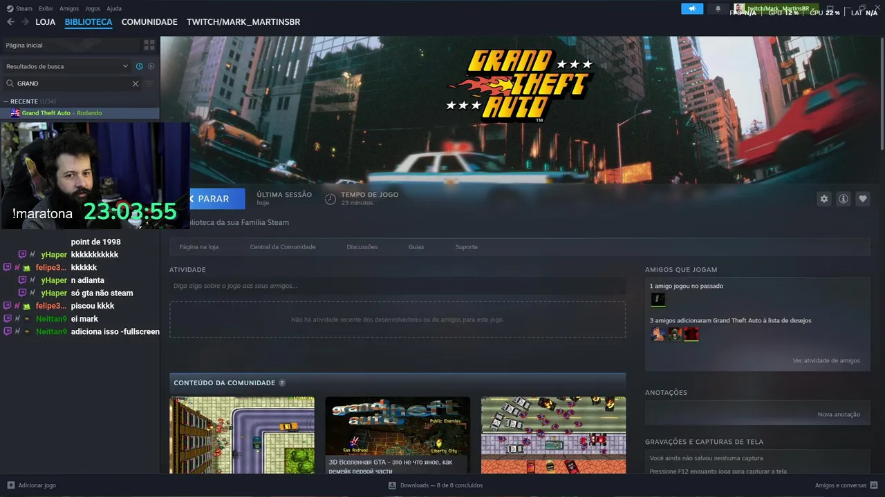Stop the game with the PARAR button

pos(217,199)
